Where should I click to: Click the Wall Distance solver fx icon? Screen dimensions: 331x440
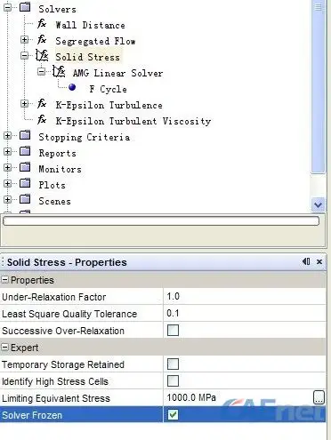coord(42,24)
